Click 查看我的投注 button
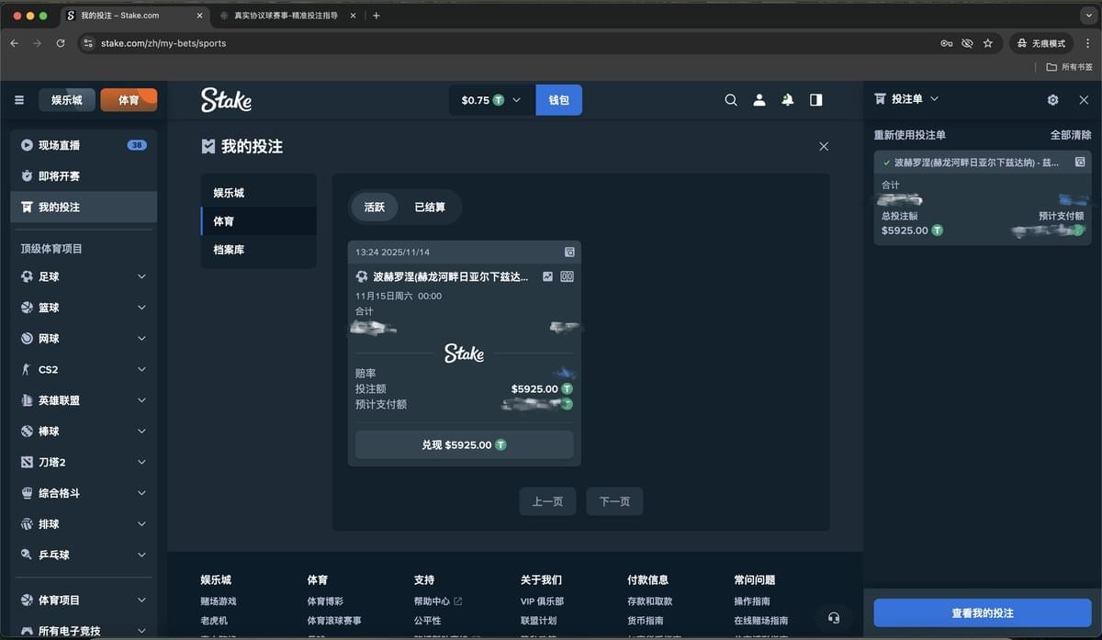The height and width of the screenshot is (640, 1102). [982, 613]
